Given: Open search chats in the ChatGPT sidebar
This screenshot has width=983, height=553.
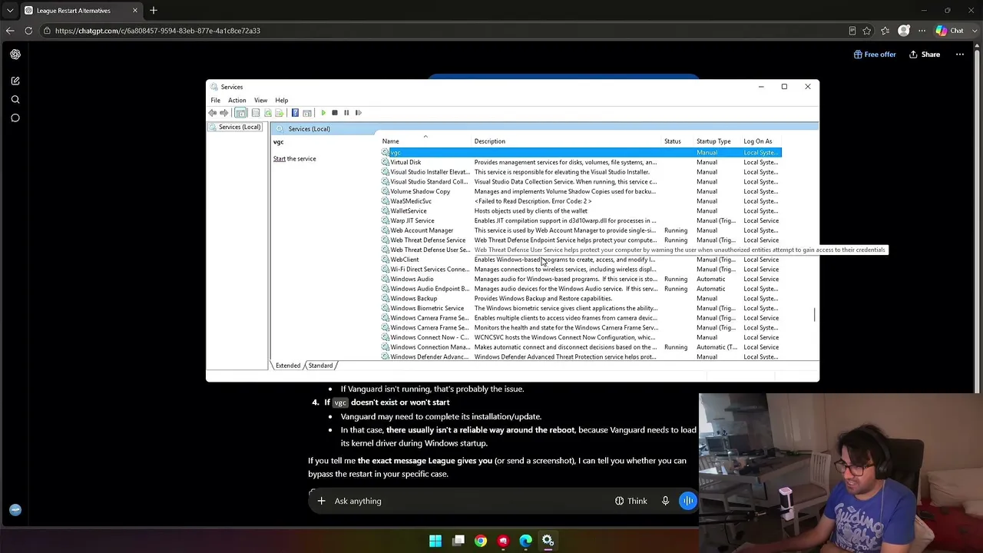Looking at the screenshot, I should (15, 99).
